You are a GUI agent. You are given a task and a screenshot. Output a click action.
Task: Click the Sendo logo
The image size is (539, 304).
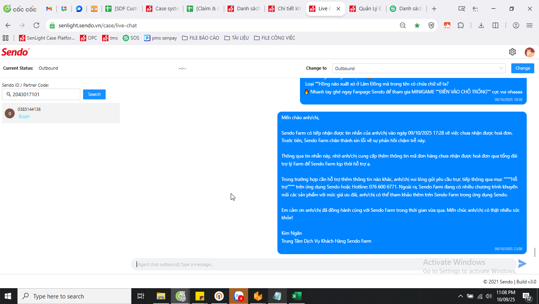click(15, 52)
